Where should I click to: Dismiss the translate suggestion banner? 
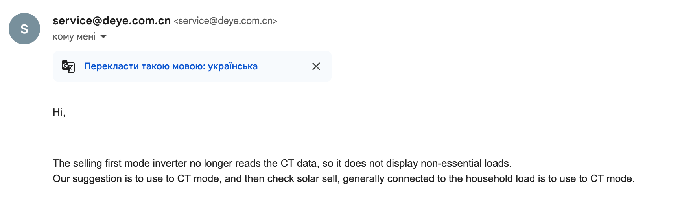point(316,66)
